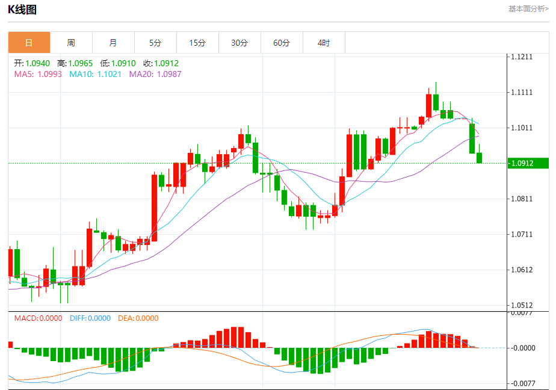Open the 5分 interval tab
This screenshot has width=556, height=390.
[x=156, y=43]
